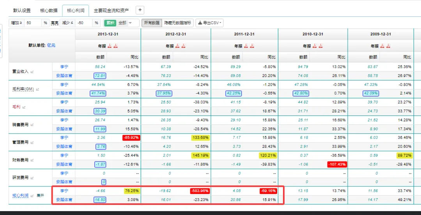
Task: Open left PDF icon under 2013-12-31 年报
Action: pos(110,46)
